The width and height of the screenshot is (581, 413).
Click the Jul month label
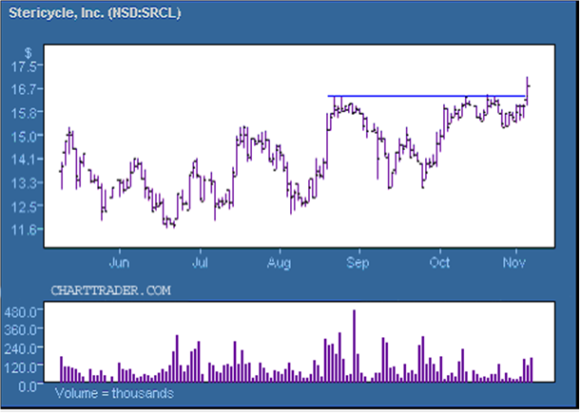200,263
